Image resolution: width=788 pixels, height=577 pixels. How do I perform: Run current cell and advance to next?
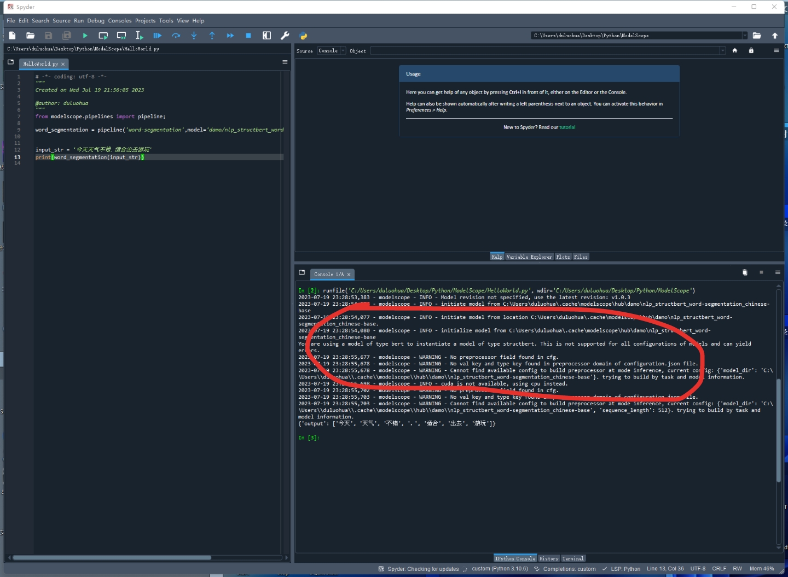point(121,36)
